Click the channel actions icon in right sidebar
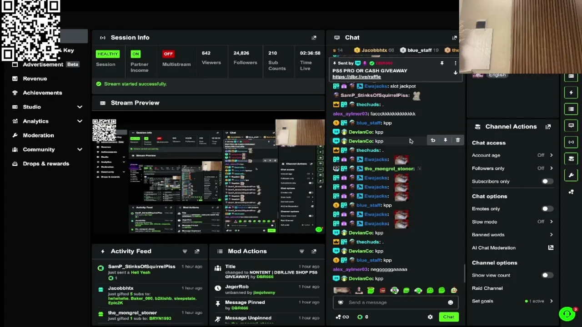 pyautogui.click(x=571, y=159)
